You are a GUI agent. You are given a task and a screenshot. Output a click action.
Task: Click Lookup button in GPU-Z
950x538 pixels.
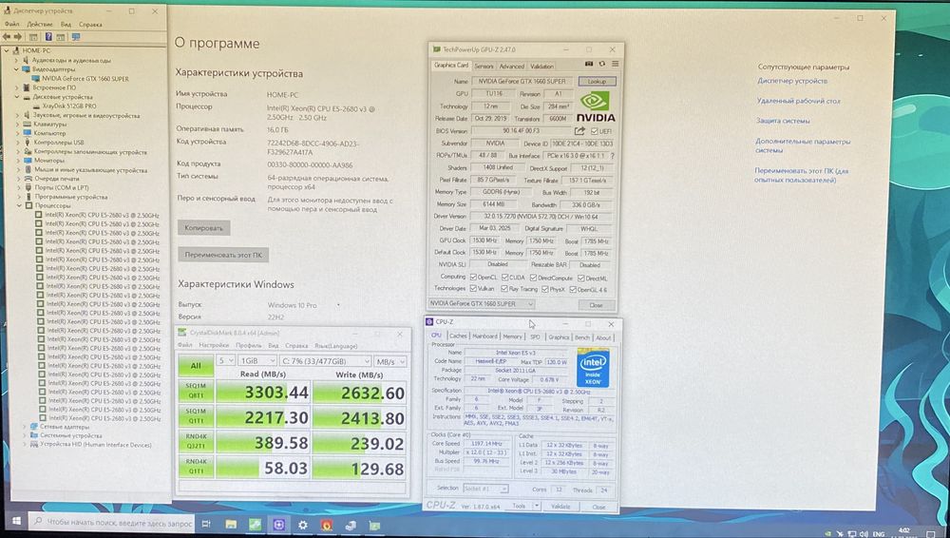597,82
